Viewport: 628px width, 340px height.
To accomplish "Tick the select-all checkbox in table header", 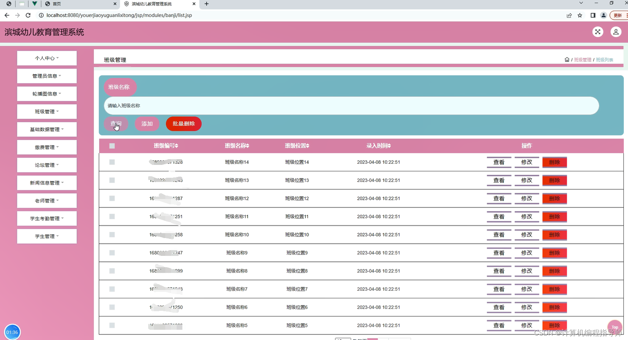I will coord(112,146).
